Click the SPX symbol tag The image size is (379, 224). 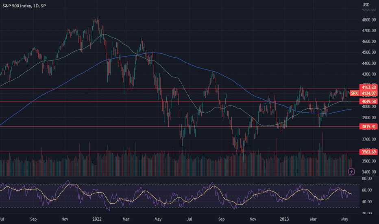click(354, 93)
